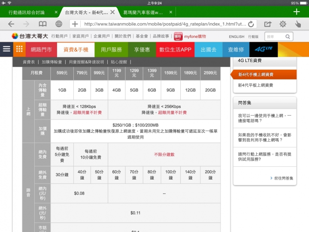This screenshot has height=232, width=309.
Task: Tap the search magnifier icon
Action: pyautogui.click(x=288, y=37)
